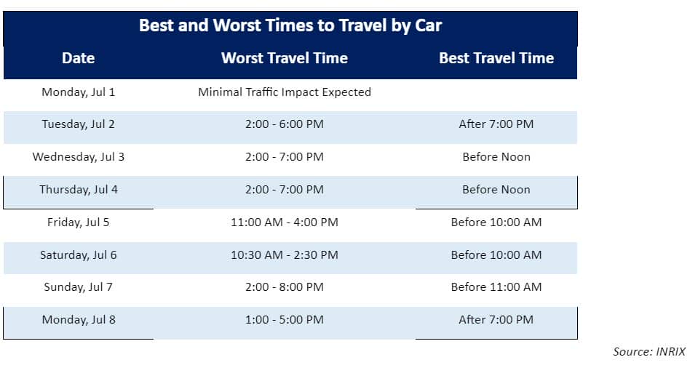The height and width of the screenshot is (373, 690).
Task: Select the Best Travel Time column header
Action: click(496, 58)
